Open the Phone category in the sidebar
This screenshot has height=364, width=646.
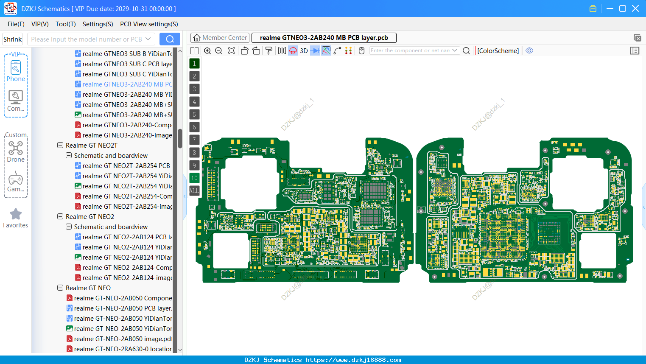pos(16,70)
